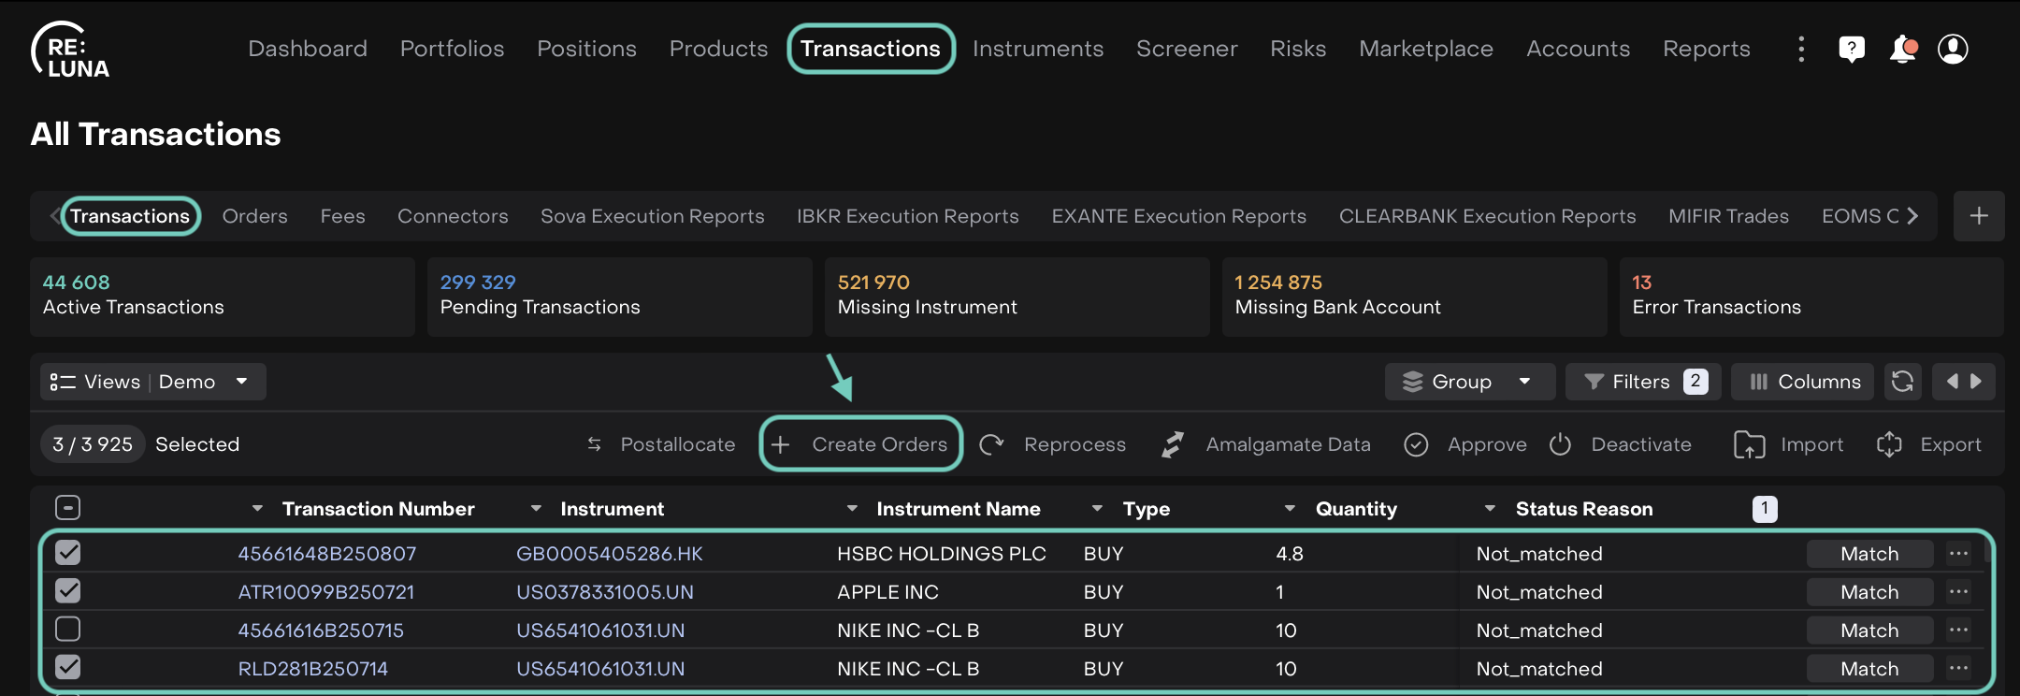Open the user profile icon
Screen dimensions: 2020x696
[1953, 49]
